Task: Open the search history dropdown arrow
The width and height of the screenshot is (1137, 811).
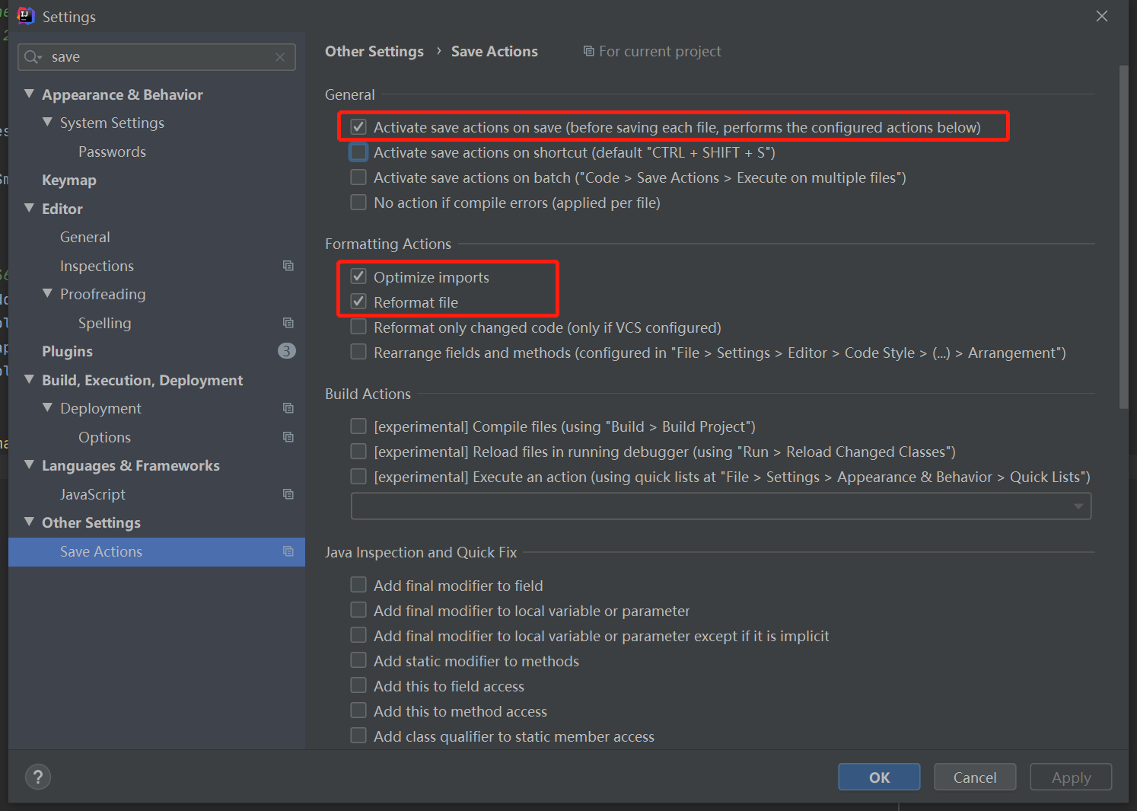Action: pyautogui.click(x=40, y=58)
